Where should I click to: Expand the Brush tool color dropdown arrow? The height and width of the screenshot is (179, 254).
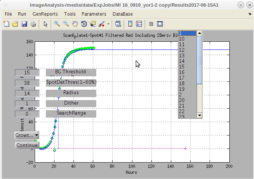point(108,24)
